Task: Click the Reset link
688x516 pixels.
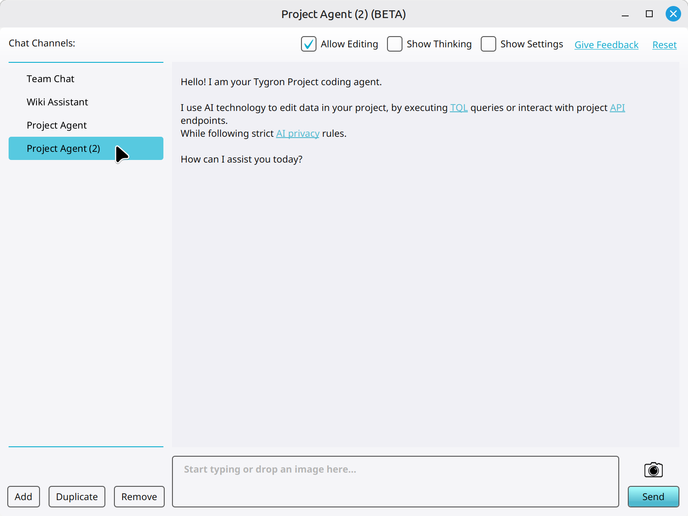Action: click(x=664, y=45)
